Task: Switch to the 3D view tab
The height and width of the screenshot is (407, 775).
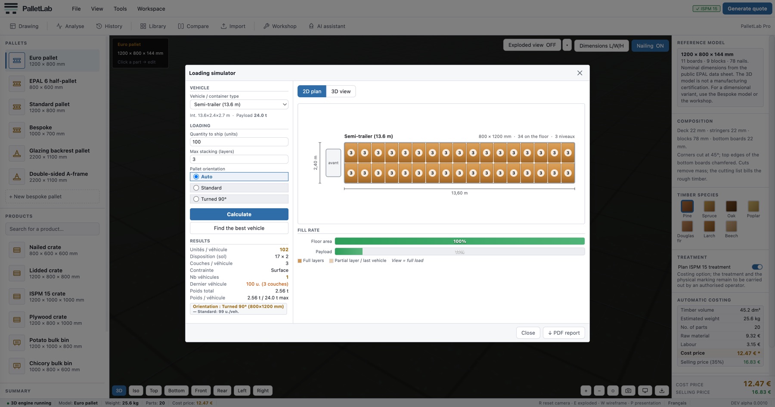Action: tap(341, 91)
